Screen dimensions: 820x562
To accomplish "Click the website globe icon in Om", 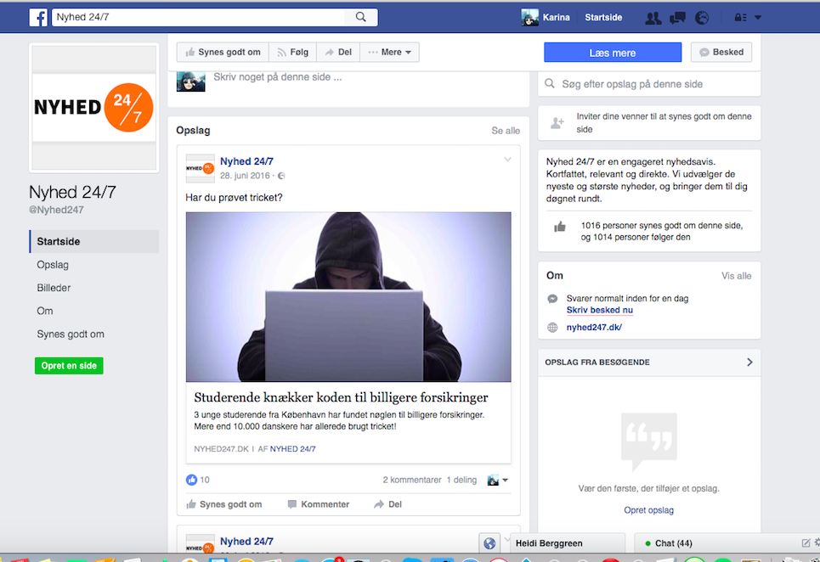I will click(x=552, y=328).
